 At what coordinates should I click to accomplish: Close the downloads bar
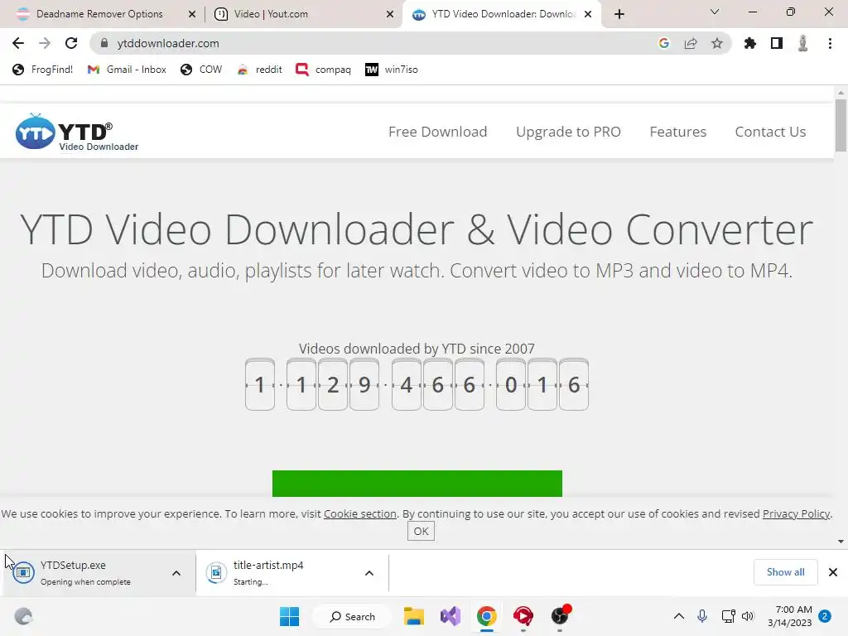pyautogui.click(x=833, y=572)
